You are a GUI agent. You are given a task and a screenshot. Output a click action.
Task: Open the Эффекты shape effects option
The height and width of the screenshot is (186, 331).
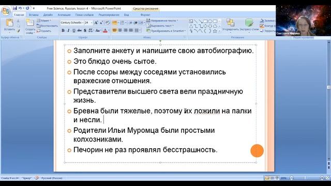click(267, 31)
